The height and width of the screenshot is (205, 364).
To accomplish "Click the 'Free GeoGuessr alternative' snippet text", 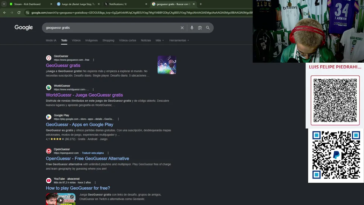I will (x=64, y=164).
